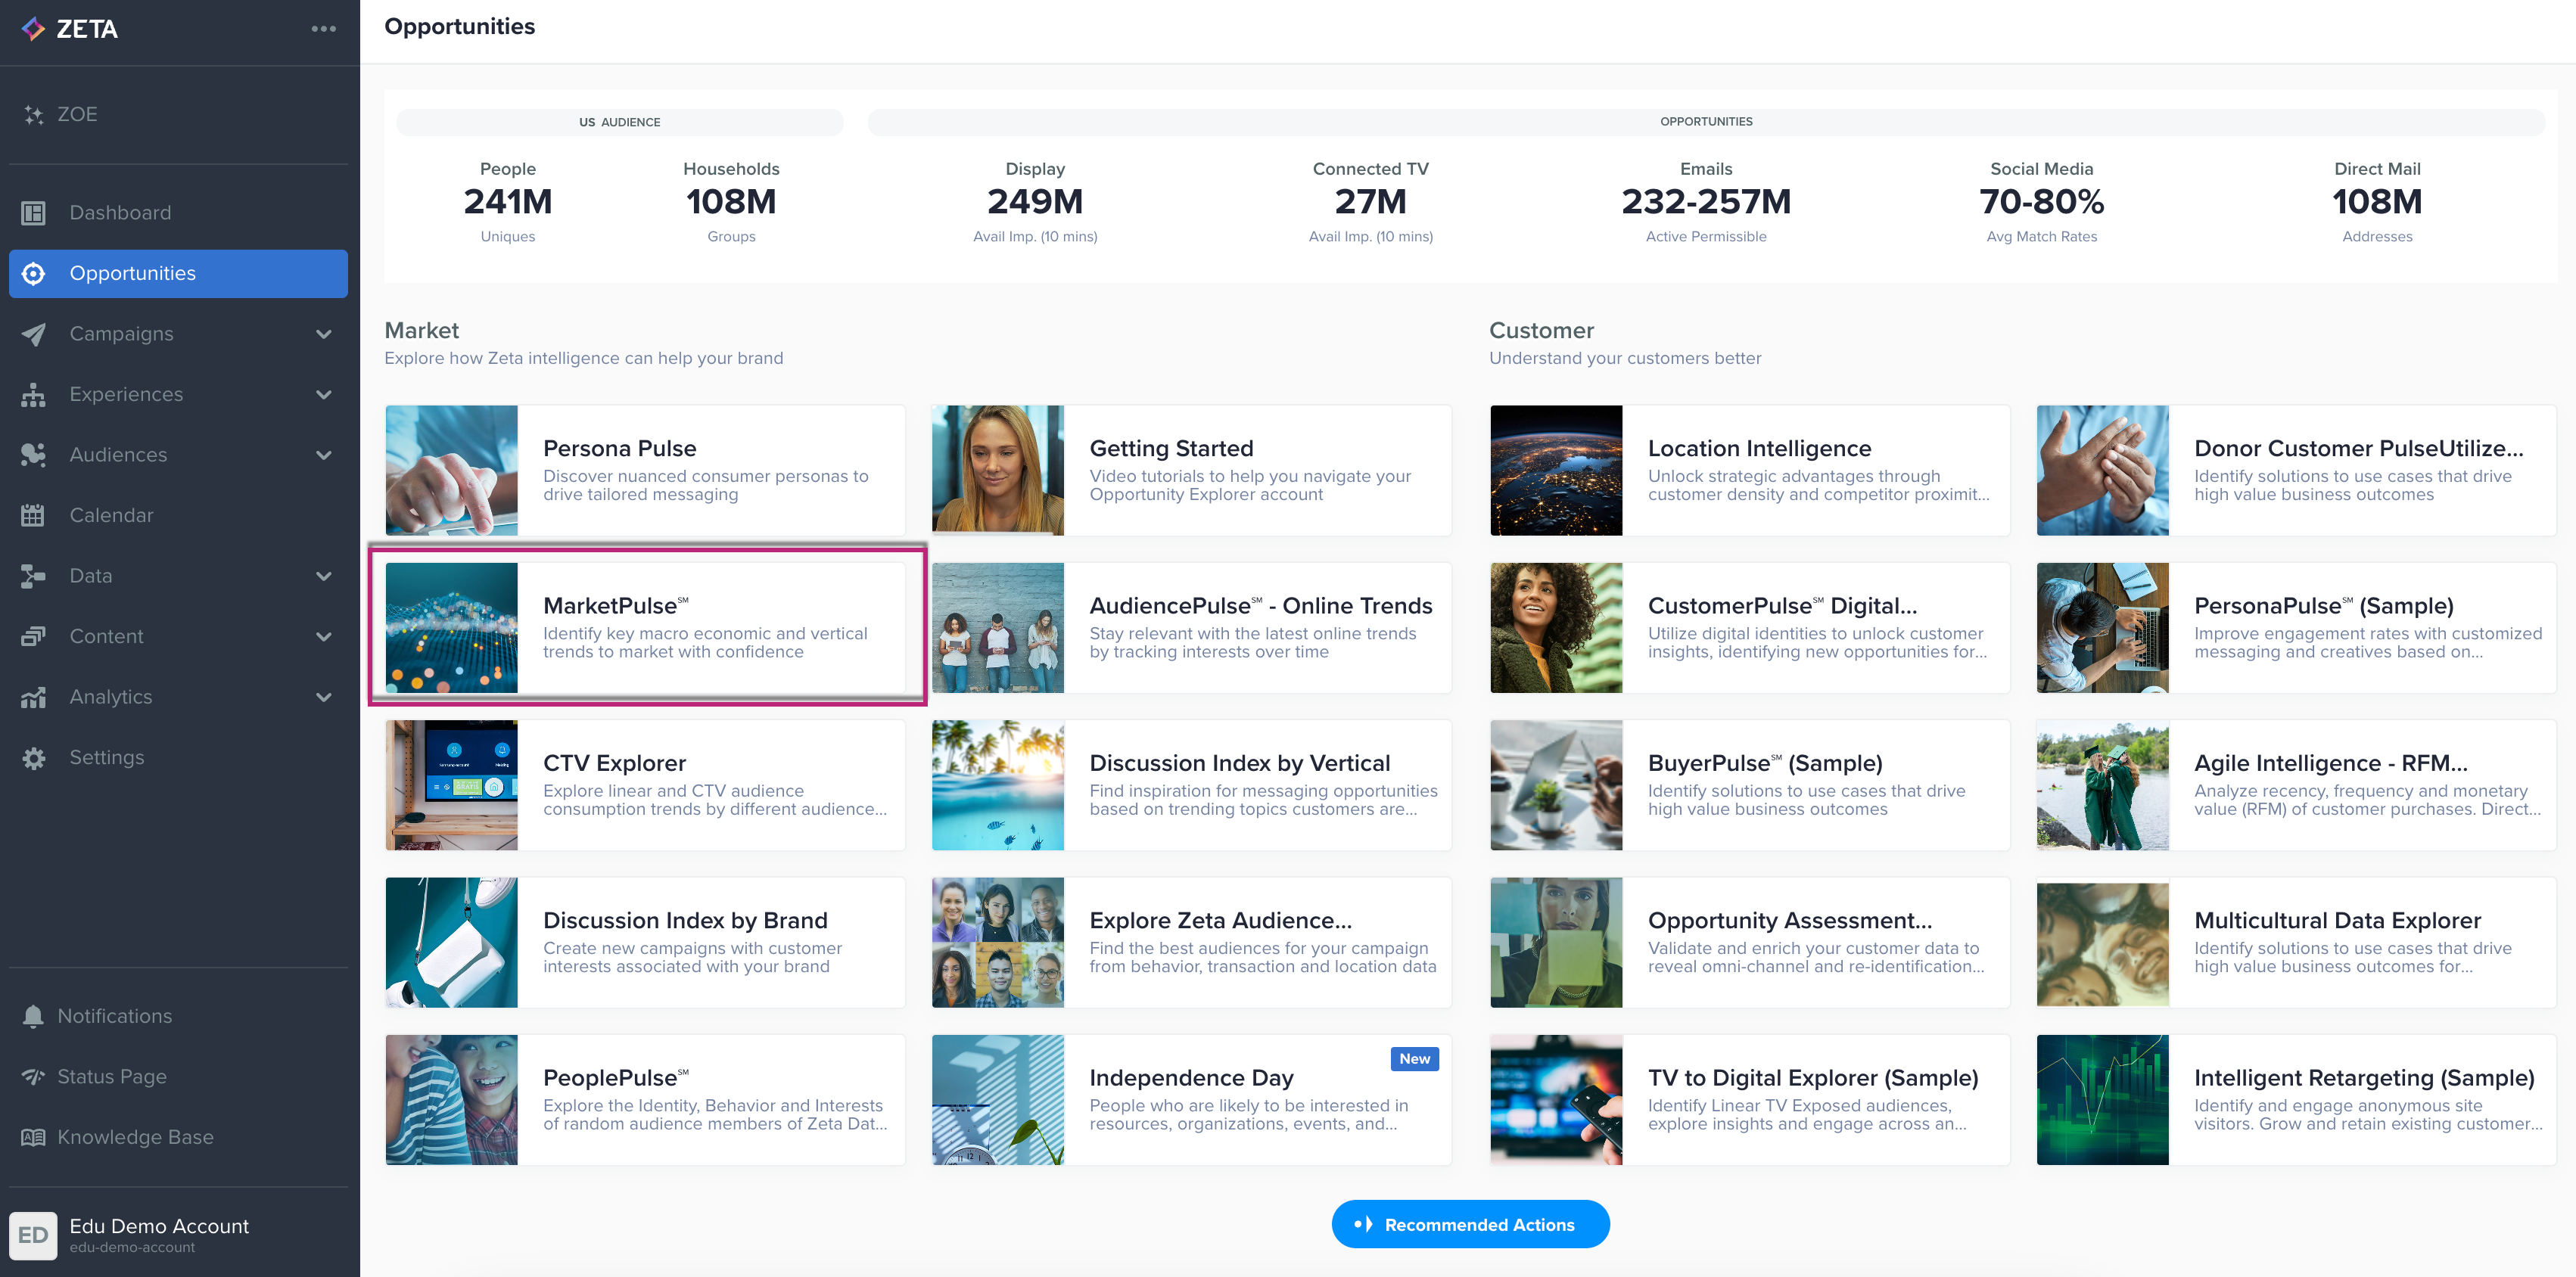Image resolution: width=2576 pixels, height=1277 pixels.
Task: Click the ZOE sparkle icon
Action: pyautogui.click(x=33, y=114)
